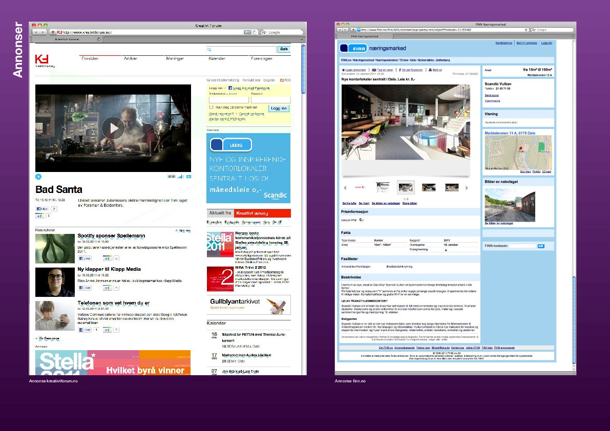This screenshot has height=431, width=610.
Task: Show next gallery thumbnails with right arrow
Action: (x=467, y=188)
